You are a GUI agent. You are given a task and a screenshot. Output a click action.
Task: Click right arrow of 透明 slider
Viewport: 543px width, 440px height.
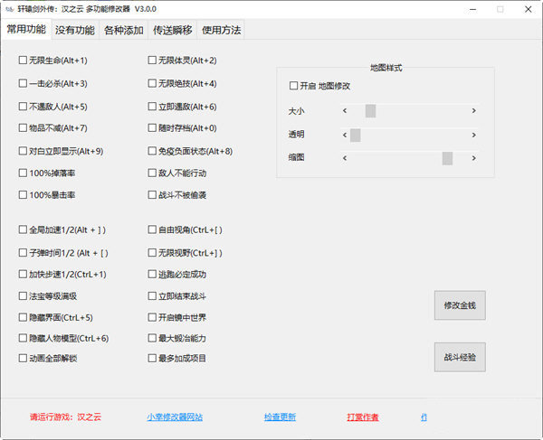tap(473, 136)
